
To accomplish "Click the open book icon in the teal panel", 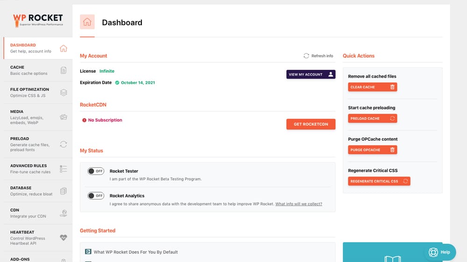I will (x=393, y=259).
